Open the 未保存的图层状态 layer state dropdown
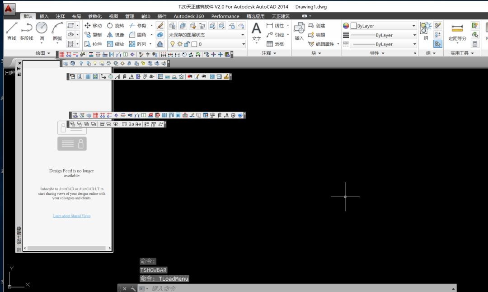The height and width of the screenshot is (292, 488). (206, 35)
